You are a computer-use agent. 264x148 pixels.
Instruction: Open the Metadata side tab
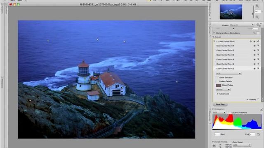point(2,82)
